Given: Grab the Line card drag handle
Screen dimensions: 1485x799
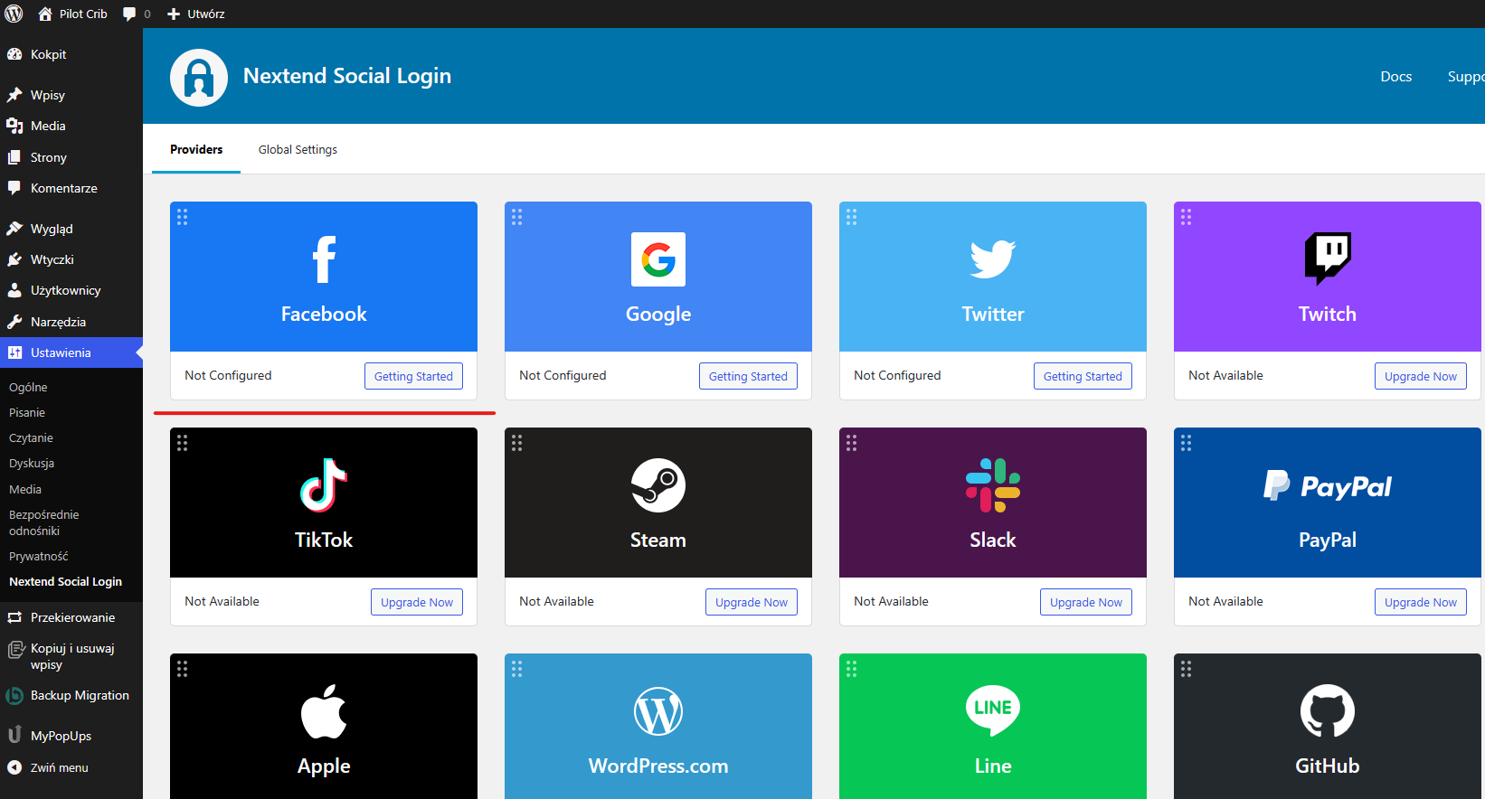Looking at the screenshot, I should point(851,669).
